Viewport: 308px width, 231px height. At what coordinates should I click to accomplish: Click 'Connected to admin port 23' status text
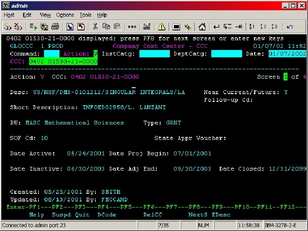pyautogui.click(x=34, y=225)
